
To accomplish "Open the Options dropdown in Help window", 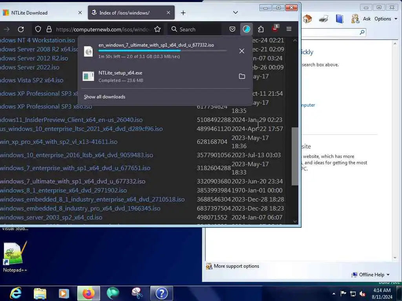I will tap(386, 19).
